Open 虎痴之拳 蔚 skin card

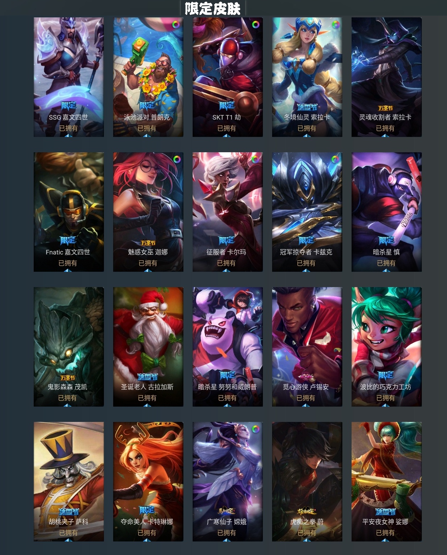[307, 482]
